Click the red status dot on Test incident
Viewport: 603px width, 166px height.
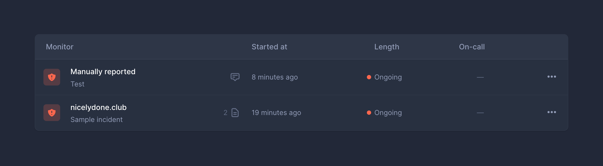point(369,77)
